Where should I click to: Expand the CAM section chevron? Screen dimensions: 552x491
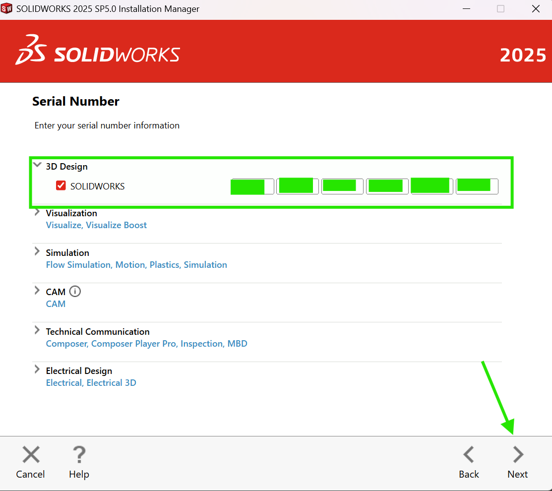[x=37, y=290]
